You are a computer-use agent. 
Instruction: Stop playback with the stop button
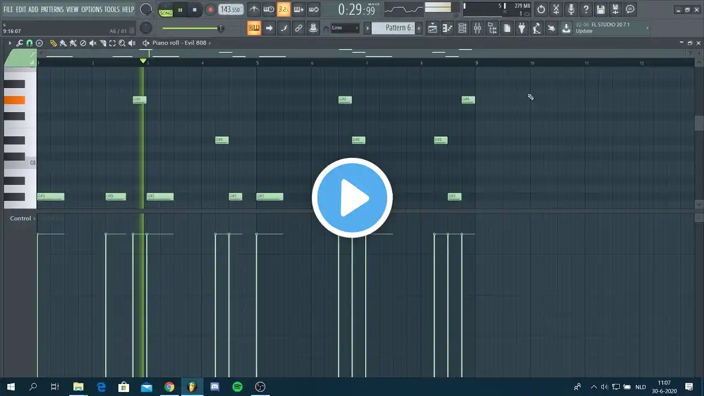(195, 9)
